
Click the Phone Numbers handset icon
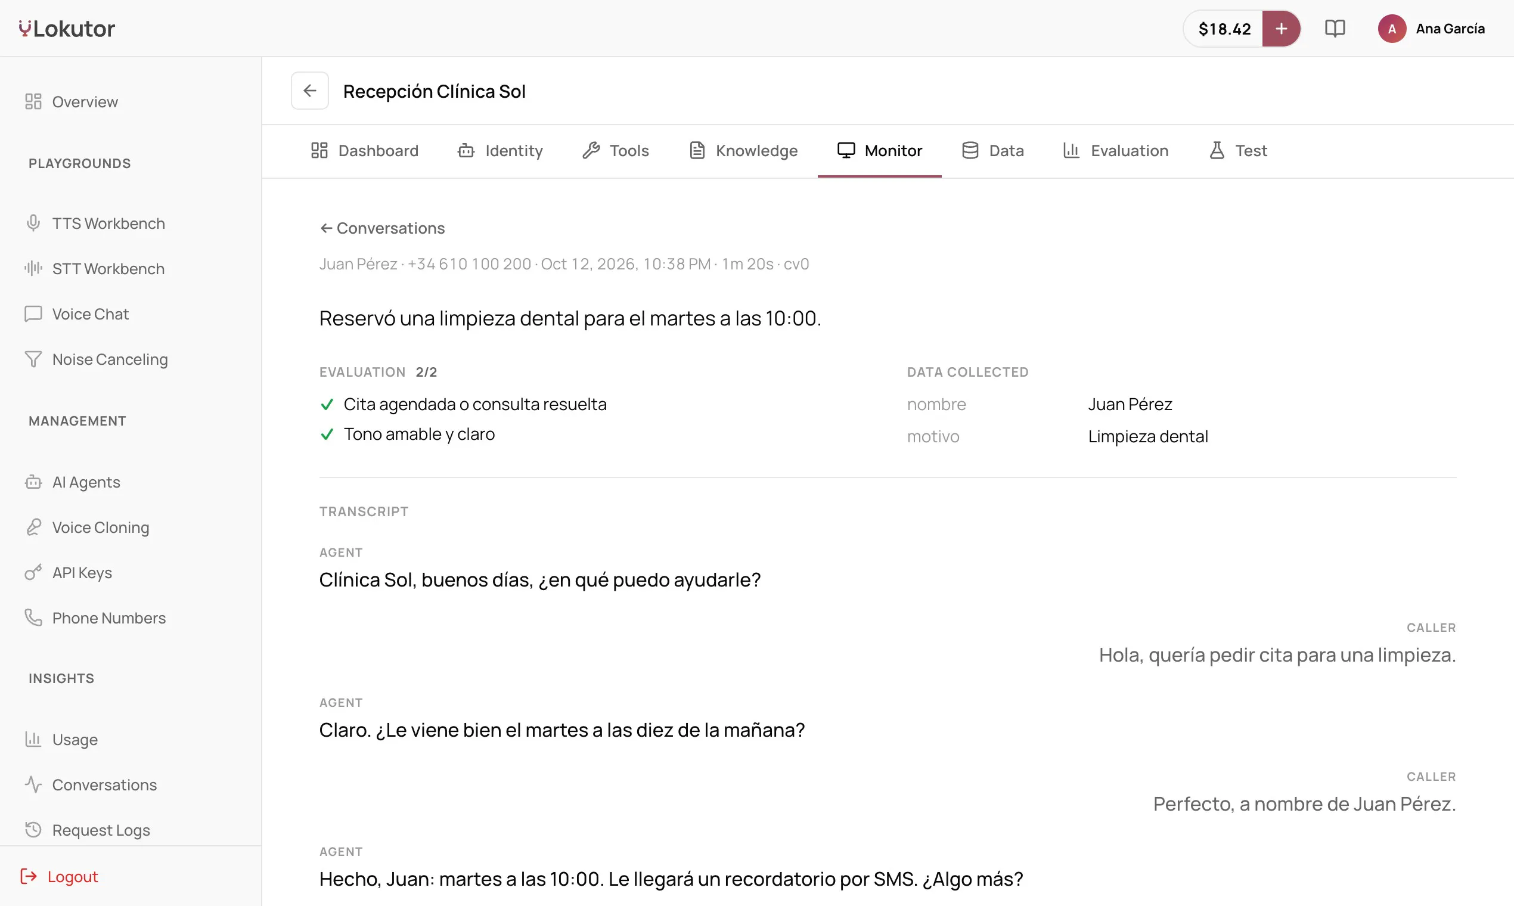[33, 618]
